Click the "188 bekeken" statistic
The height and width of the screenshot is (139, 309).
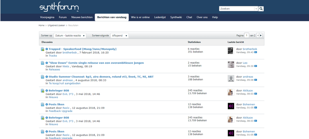click(x=195, y=79)
